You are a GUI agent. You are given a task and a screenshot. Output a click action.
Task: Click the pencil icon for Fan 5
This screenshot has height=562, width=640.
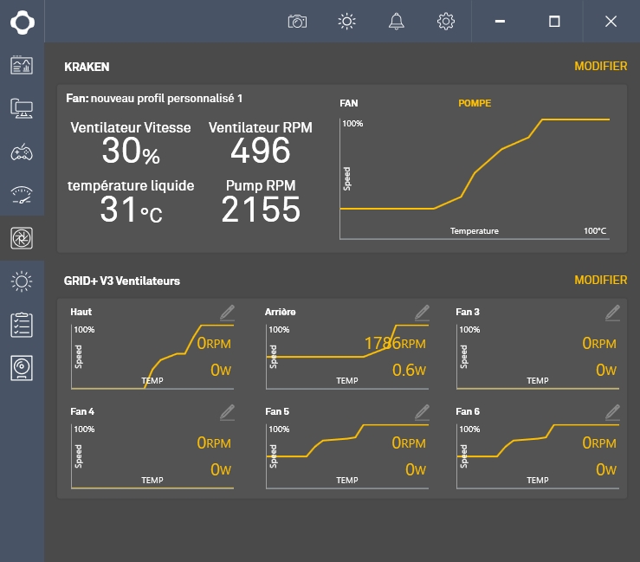point(422,410)
